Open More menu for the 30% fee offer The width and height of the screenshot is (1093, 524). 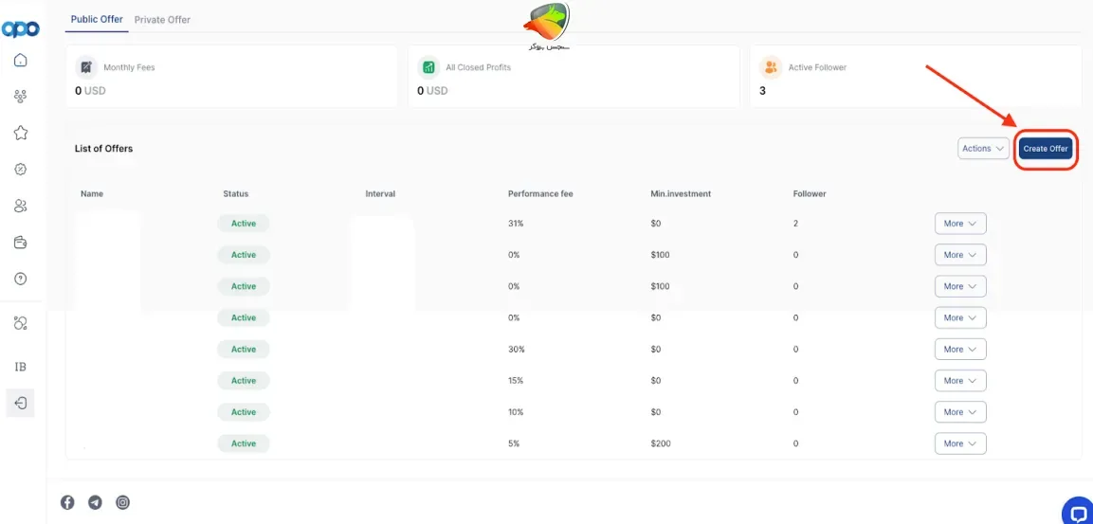960,349
